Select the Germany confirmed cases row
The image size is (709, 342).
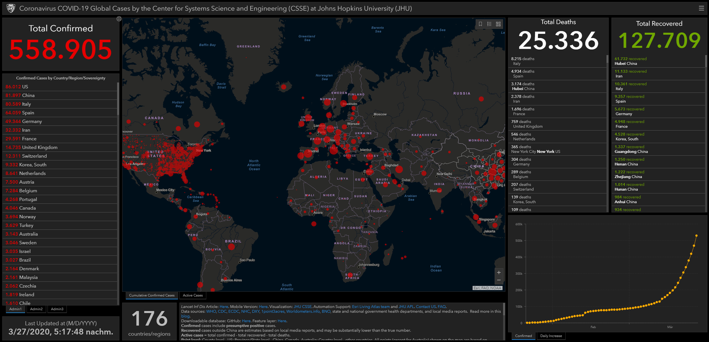click(60, 121)
